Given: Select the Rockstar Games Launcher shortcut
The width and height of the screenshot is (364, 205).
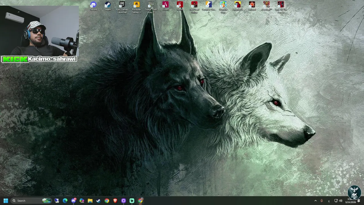Looking at the screenshot, I should pos(136,7).
